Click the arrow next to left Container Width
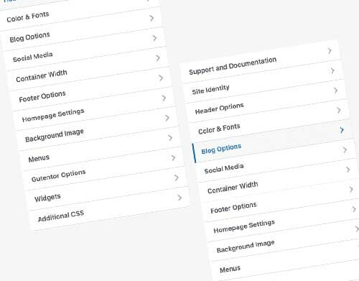 tap(161, 78)
